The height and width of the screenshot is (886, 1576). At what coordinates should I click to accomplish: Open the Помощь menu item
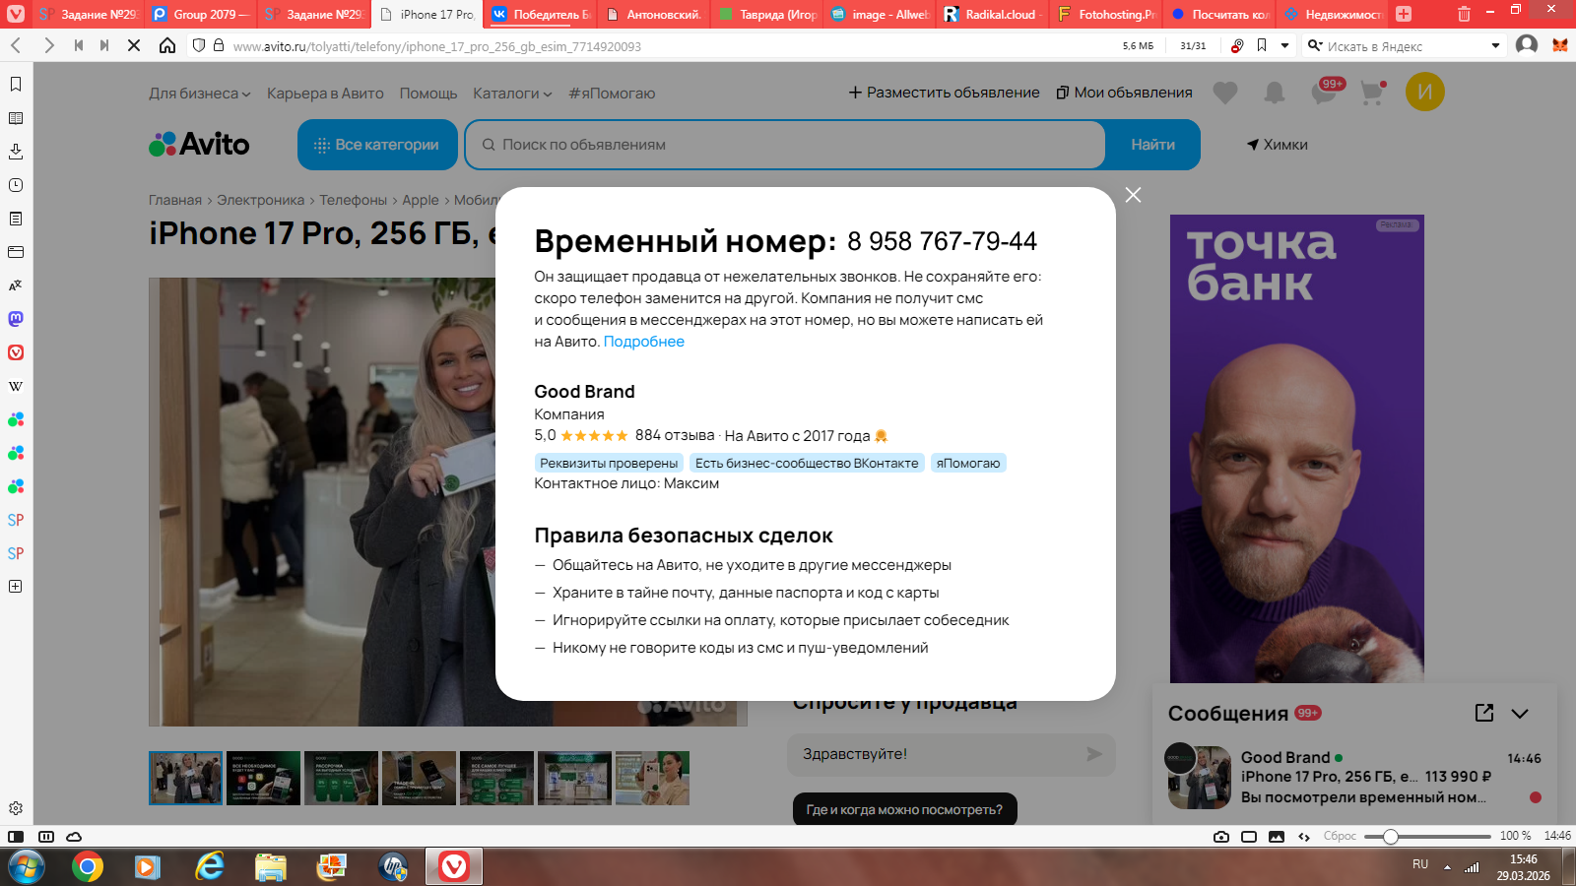click(428, 94)
